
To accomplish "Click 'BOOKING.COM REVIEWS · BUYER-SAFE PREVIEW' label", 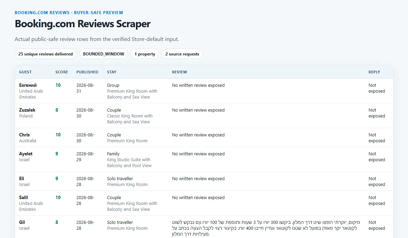I will point(69,12).
